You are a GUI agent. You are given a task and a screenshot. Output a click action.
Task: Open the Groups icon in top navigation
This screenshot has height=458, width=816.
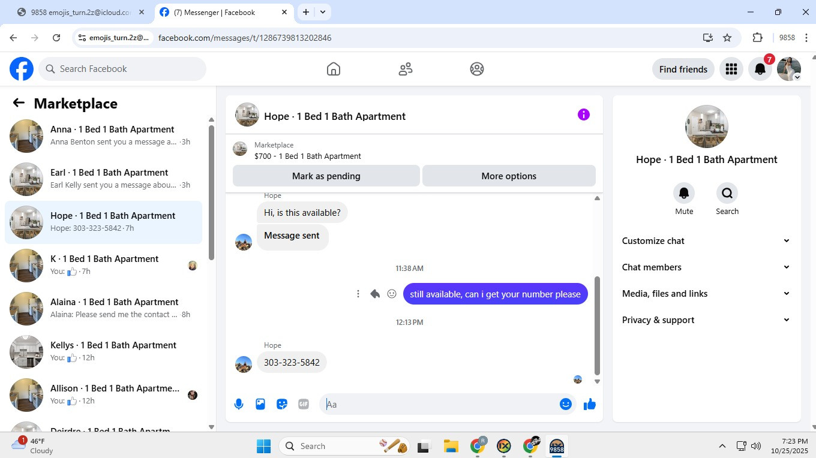pos(477,69)
